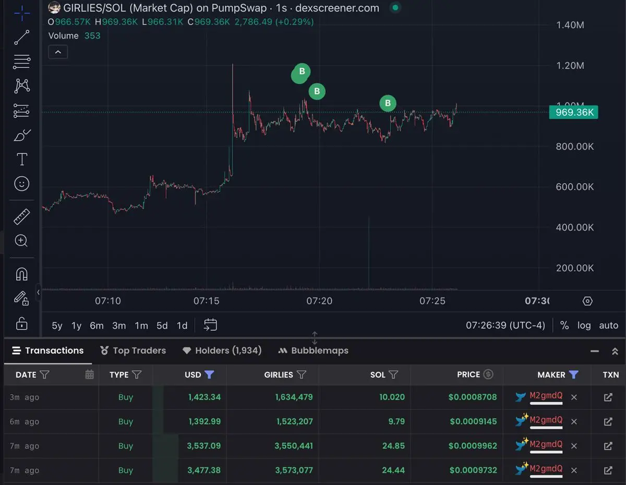
Task: Set chart range to 1m
Action: [x=141, y=326]
